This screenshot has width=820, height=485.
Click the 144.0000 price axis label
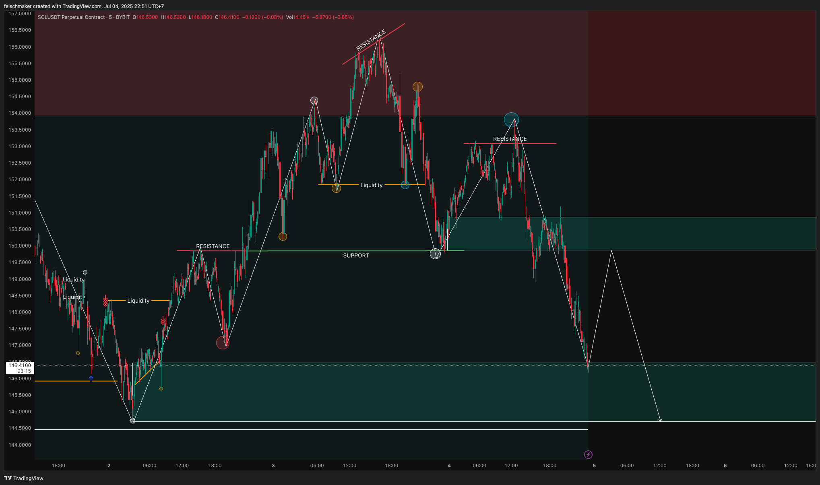point(19,445)
